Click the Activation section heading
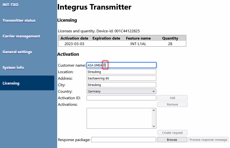 [68, 54]
